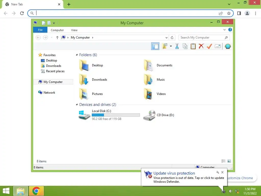Open the Windows Start button
Image resolution: width=261 pixels, height=196 pixels.
tap(6, 191)
